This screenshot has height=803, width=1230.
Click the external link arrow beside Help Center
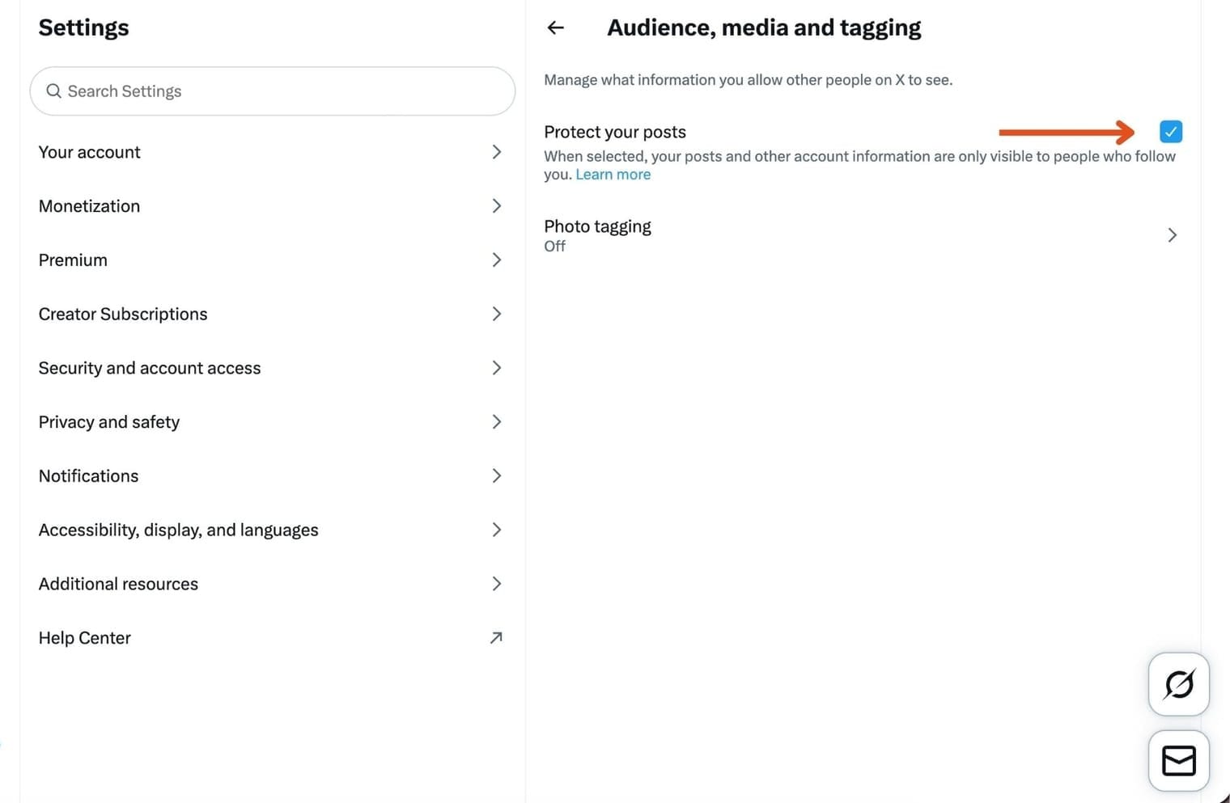[496, 638]
